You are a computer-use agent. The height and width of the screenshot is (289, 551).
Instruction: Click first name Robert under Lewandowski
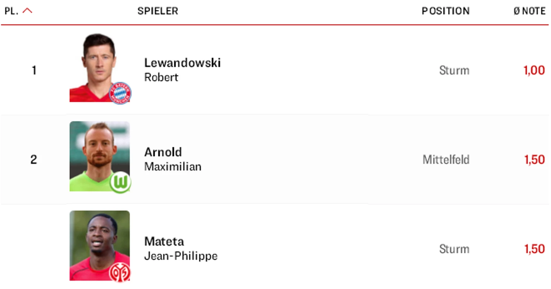[161, 77]
